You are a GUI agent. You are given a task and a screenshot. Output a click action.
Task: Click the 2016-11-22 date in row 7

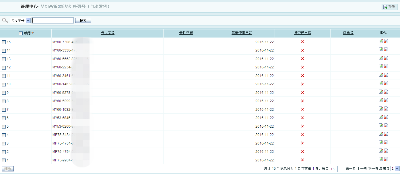[265, 110]
